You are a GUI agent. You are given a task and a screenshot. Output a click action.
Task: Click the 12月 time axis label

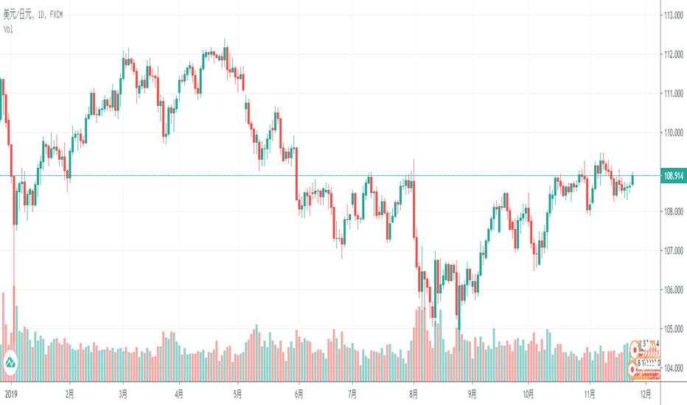pos(644,393)
